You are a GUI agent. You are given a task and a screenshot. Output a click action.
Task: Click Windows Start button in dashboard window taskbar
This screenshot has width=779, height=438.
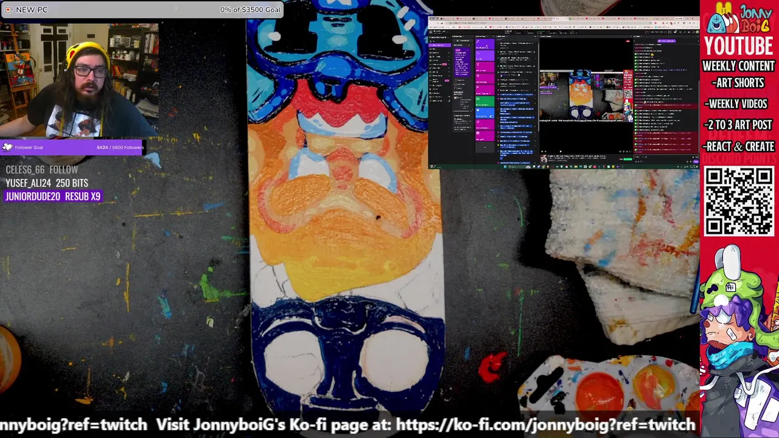click(505, 166)
